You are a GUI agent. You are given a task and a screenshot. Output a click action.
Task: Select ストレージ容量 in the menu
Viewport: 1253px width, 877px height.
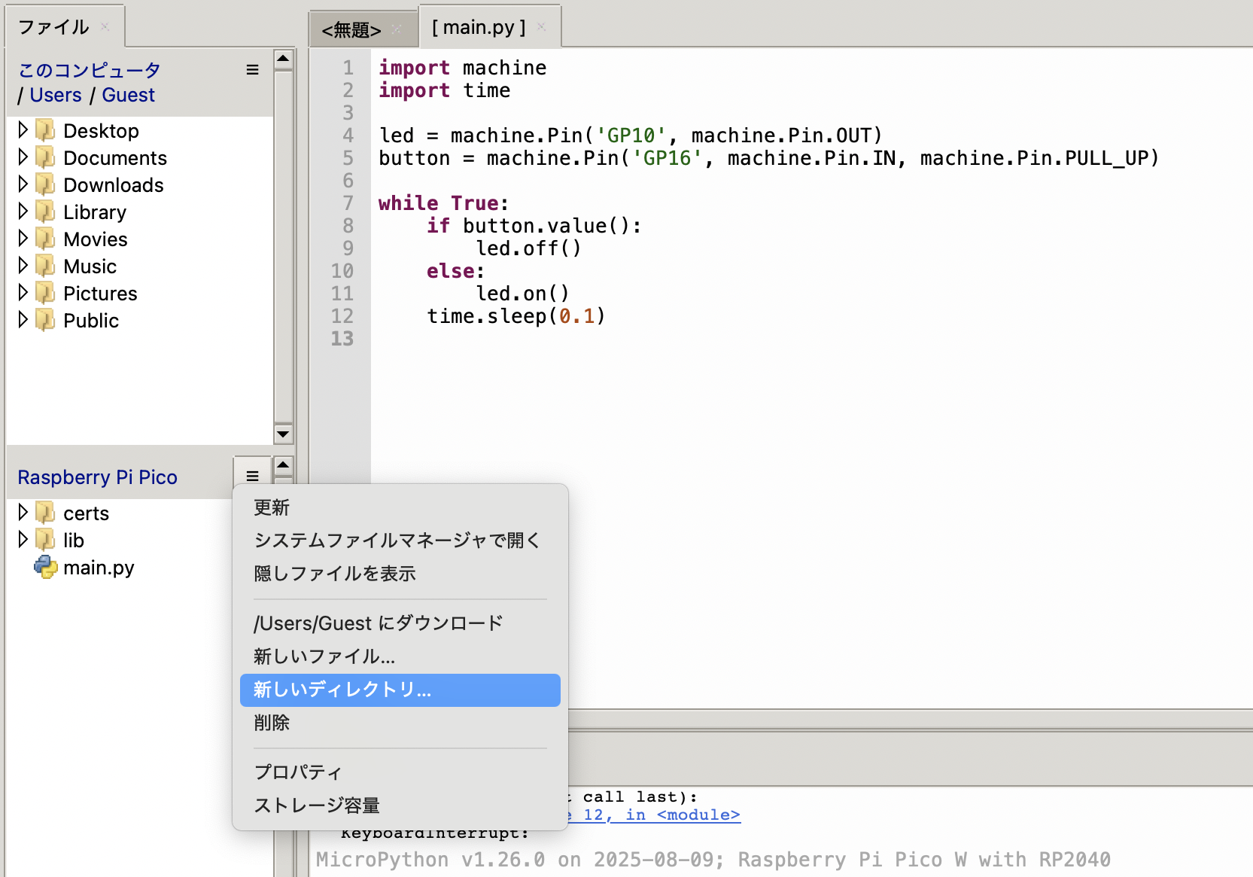[x=317, y=805]
